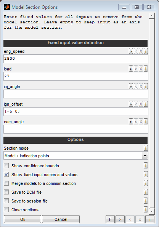
Task: Click the '>' icon for the eng_speed field
Action: click(x=131, y=51)
